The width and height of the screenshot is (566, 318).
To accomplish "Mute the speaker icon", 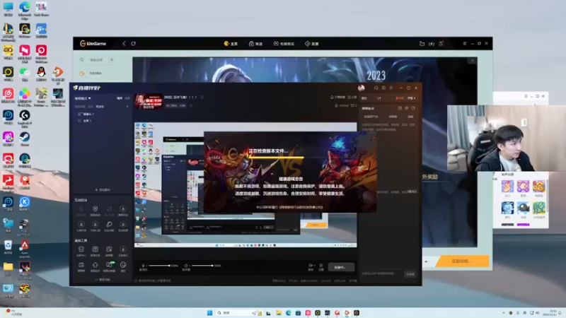I will tap(186, 266).
